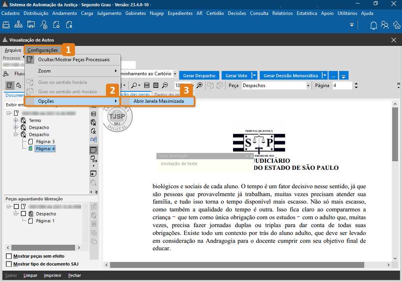Image resolution: width=402 pixels, height=282 pixels.
Task: Choose Abrir Janela Maximizada
Action: click(158, 101)
